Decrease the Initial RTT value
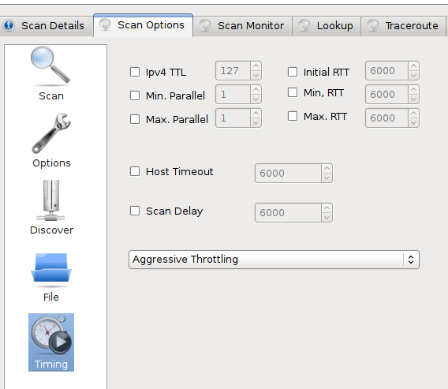 tap(413, 76)
